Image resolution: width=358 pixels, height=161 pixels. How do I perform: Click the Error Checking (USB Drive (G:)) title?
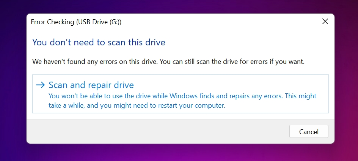(76, 22)
